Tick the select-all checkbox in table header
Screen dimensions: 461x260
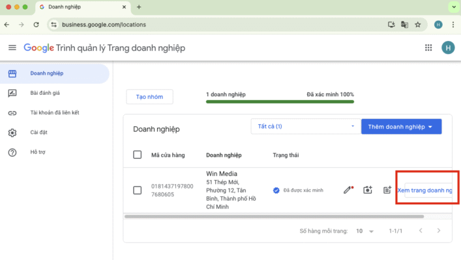tap(138, 155)
